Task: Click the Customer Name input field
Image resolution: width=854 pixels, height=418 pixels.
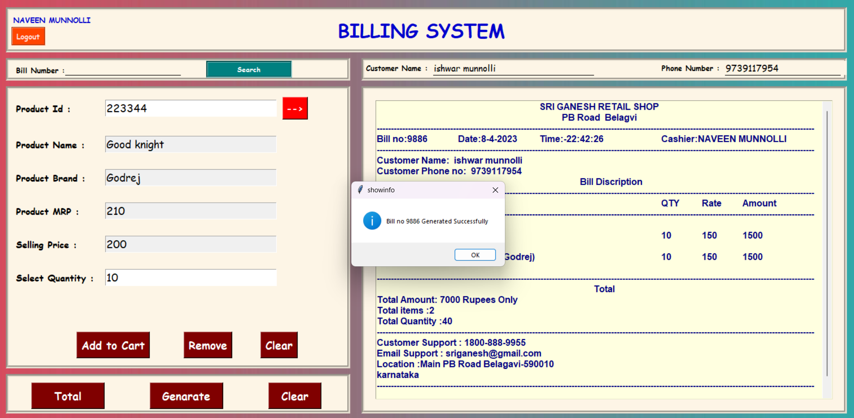Action: pyautogui.click(x=513, y=69)
